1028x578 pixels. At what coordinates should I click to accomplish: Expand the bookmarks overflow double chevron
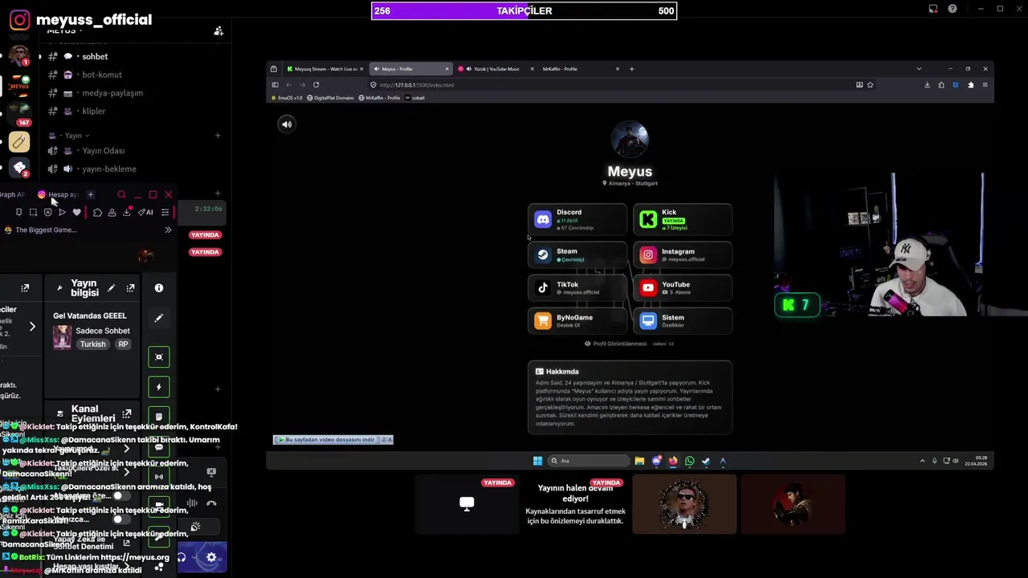point(168,230)
